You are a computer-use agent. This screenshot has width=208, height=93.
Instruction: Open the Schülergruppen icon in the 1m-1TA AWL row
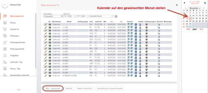[x=146, y=36]
